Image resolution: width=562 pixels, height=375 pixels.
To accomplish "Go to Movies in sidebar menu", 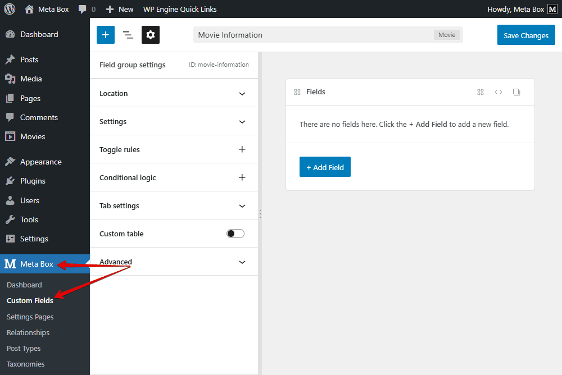I will click(33, 136).
